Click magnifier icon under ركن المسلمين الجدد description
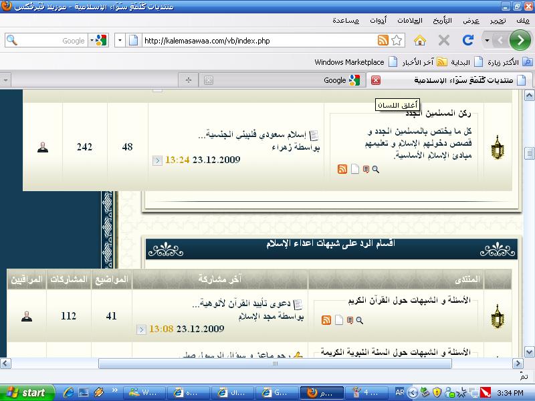This screenshot has width=535, height=401. 376,170
